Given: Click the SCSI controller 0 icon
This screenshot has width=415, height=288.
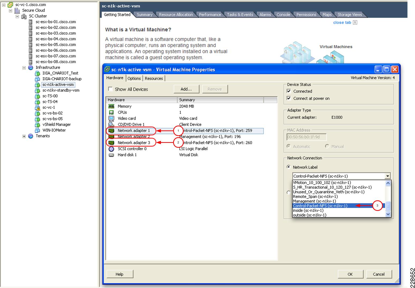Looking at the screenshot, I should (x=111, y=149).
